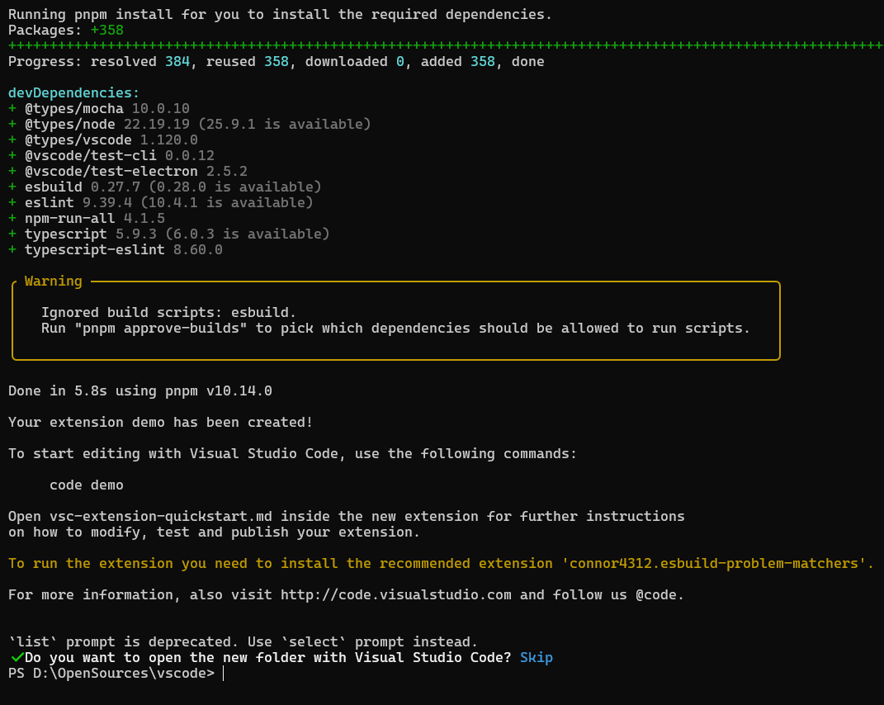884x705 pixels.
Task: Click '(25.9.1 is available)' note
Action: (285, 124)
